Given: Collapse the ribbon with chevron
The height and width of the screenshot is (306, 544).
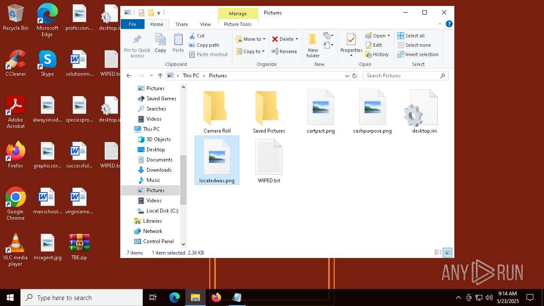Looking at the screenshot, I should pyautogui.click(x=440, y=24).
